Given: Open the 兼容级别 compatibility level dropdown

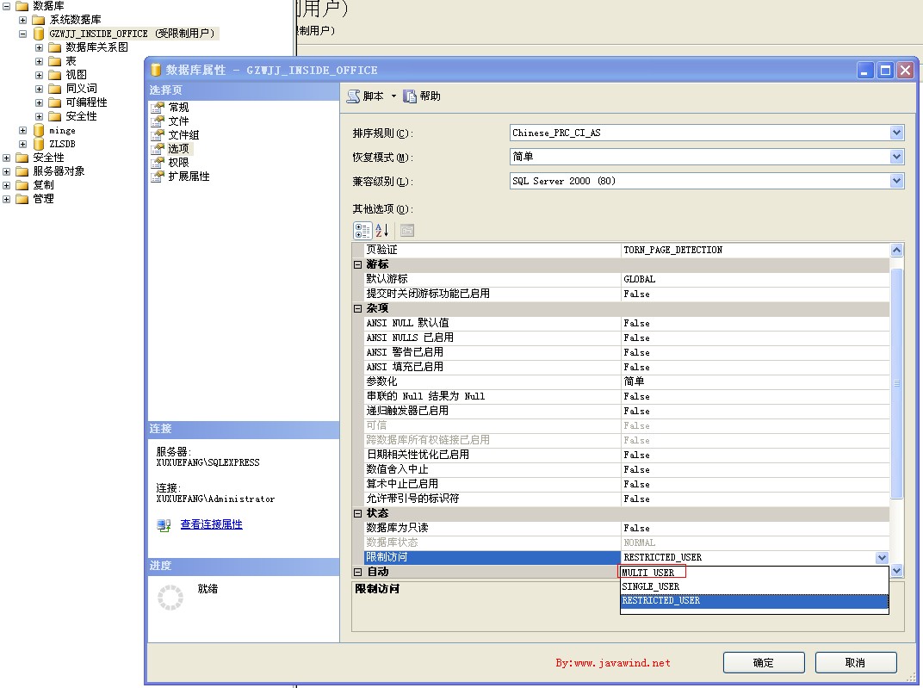Looking at the screenshot, I should [x=896, y=181].
